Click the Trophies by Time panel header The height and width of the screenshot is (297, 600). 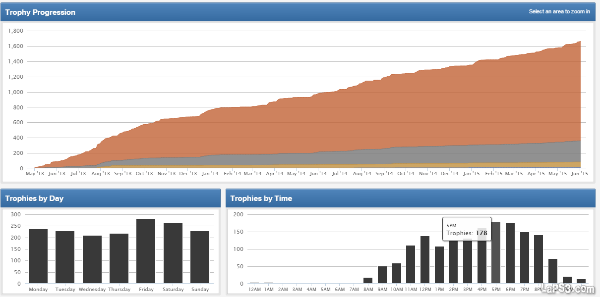click(410, 198)
